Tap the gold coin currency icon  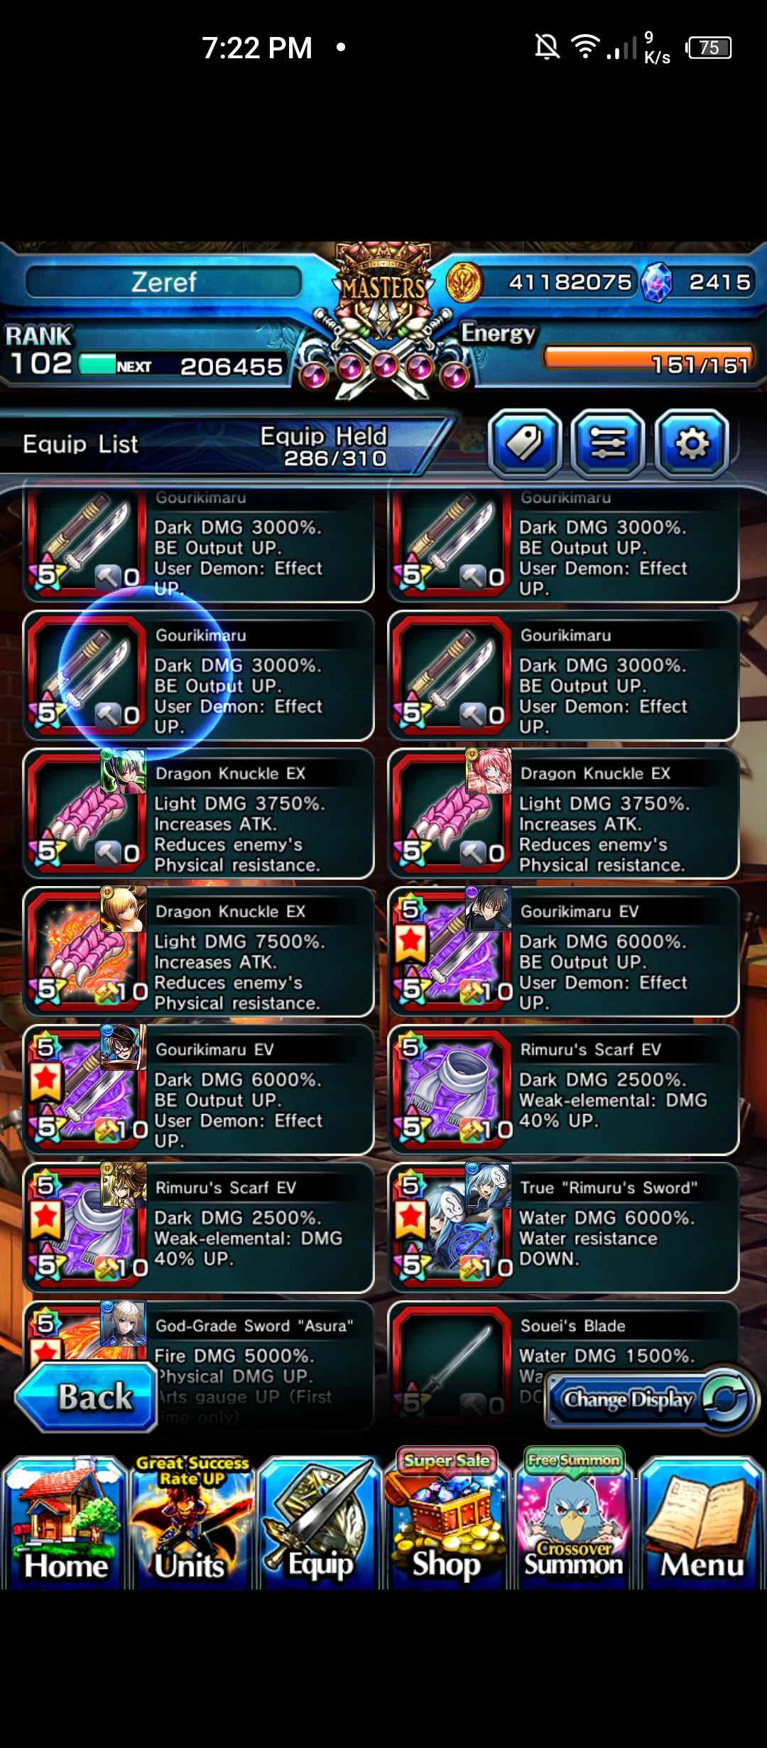[x=464, y=282]
